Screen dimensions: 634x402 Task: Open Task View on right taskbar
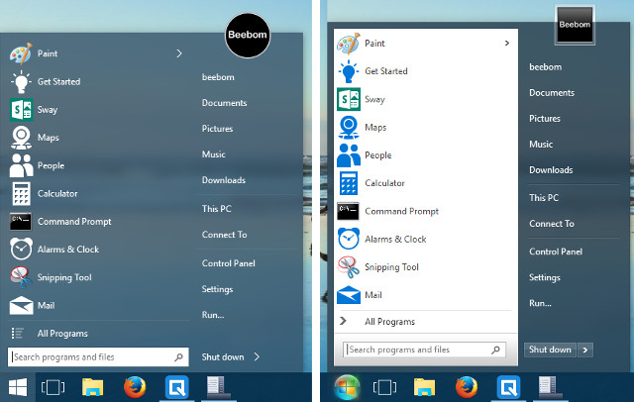(x=384, y=387)
